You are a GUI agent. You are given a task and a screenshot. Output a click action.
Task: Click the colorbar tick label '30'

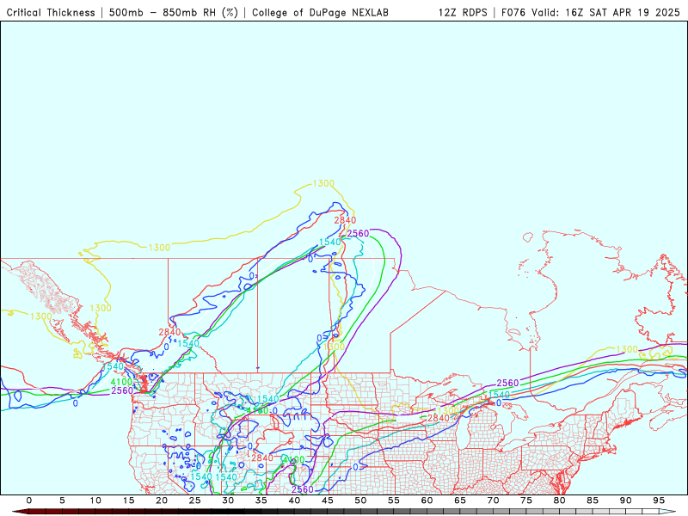228,501
